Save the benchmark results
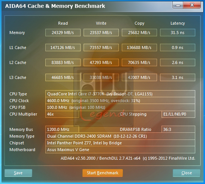 [18, 173]
